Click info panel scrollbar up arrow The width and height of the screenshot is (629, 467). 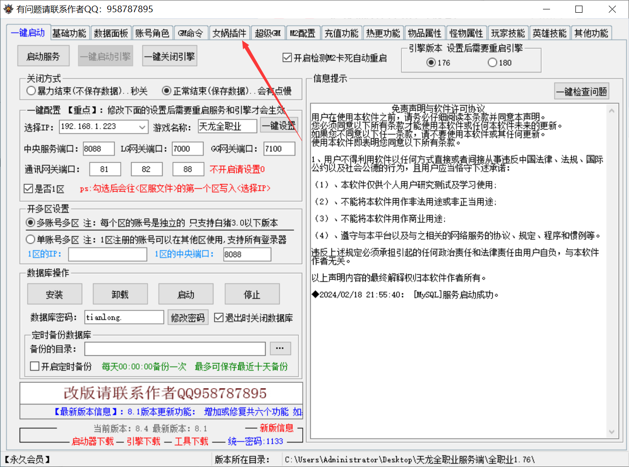(x=612, y=111)
